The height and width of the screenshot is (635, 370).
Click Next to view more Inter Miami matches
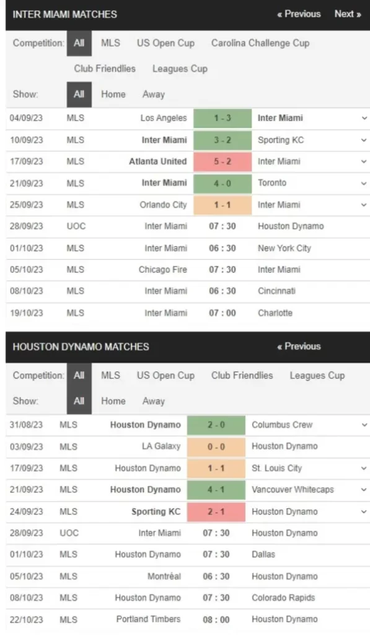pos(348,14)
